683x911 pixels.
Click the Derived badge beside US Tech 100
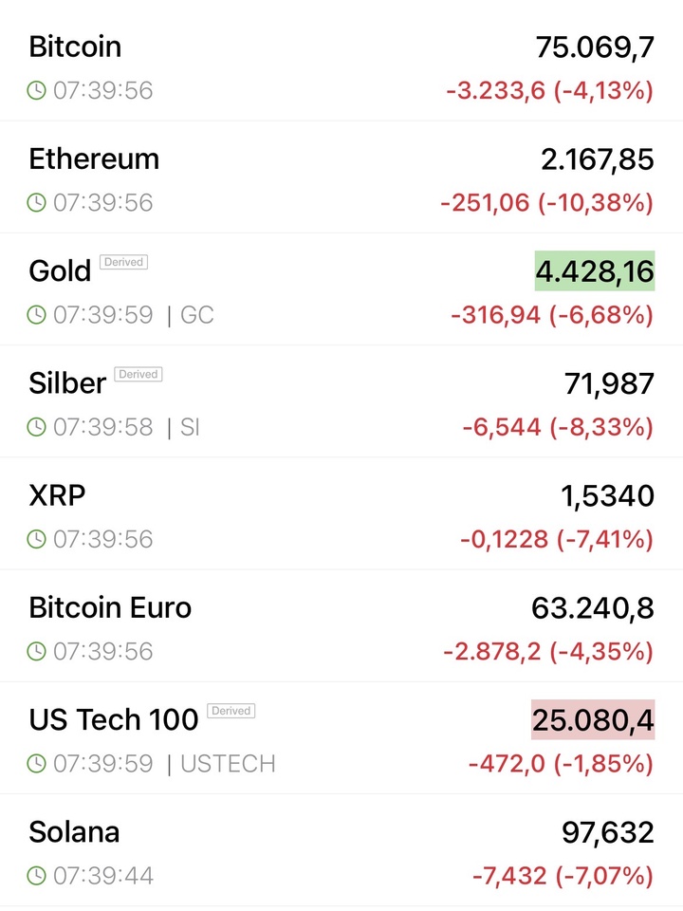tap(231, 710)
